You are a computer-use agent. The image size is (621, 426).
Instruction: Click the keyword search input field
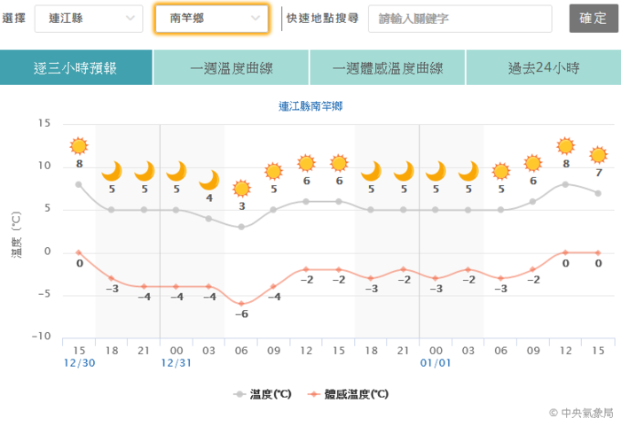point(460,19)
